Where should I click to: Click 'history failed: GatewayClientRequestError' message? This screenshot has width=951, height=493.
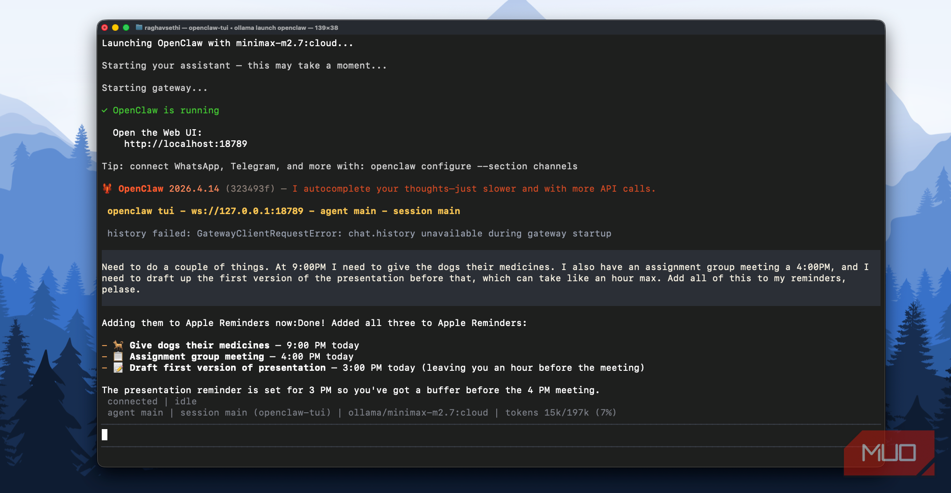(x=359, y=233)
